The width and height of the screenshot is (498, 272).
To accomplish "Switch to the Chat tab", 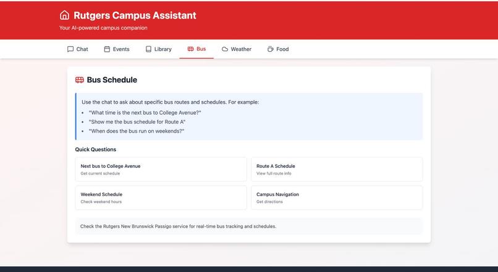I will coord(77,49).
